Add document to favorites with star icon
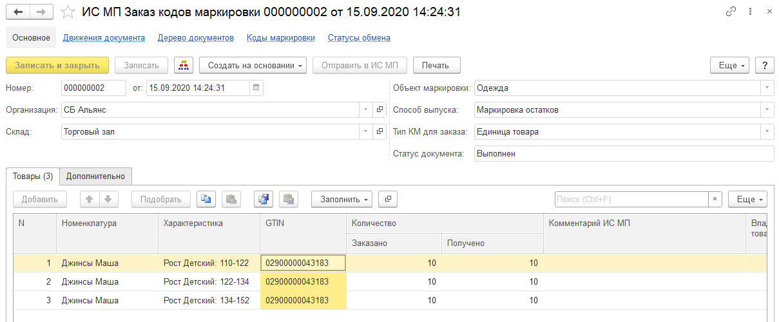Image resolution: width=779 pixels, height=322 pixels. point(68,12)
